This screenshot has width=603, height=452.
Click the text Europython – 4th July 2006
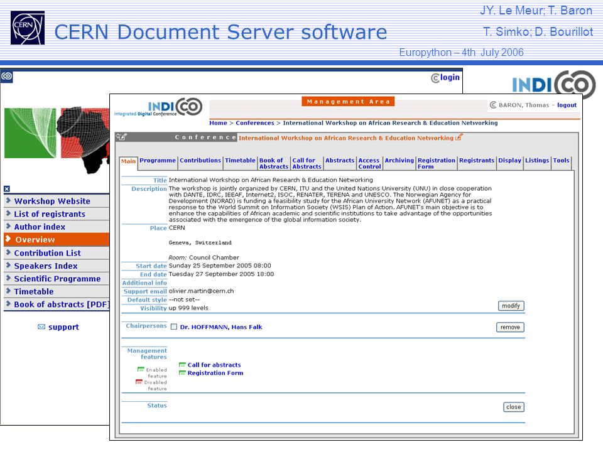click(x=461, y=52)
